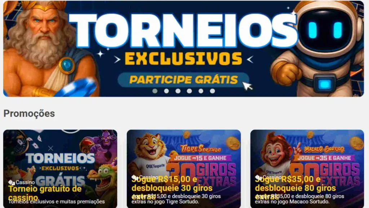Open the Jogue R$15,00 30 giros promotion title
Viewport: 369px width, 208px height.
point(172,188)
